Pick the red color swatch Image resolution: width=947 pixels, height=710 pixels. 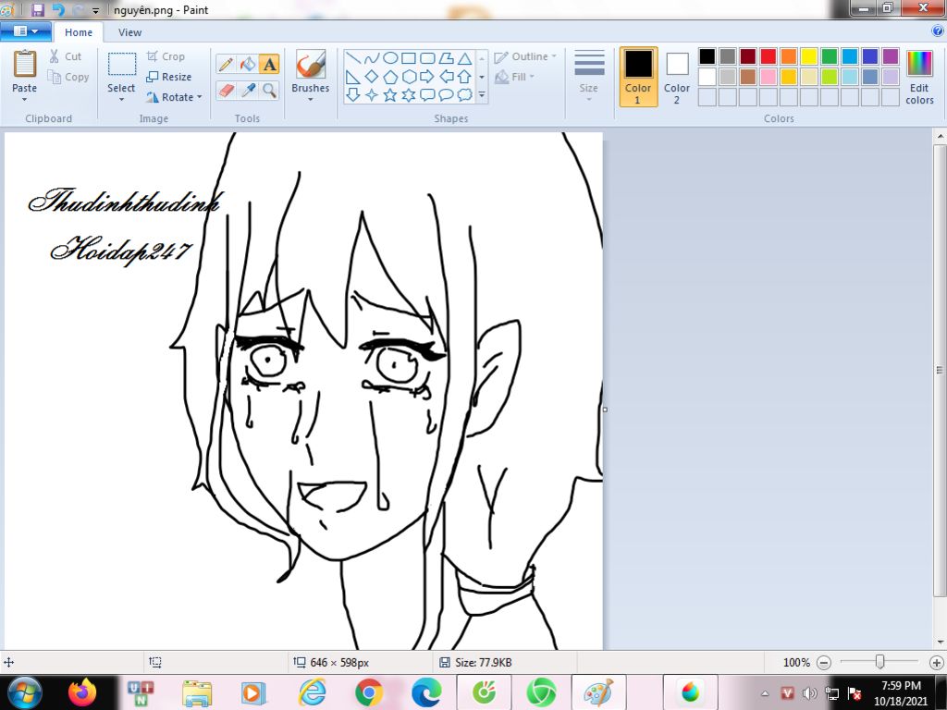point(769,56)
